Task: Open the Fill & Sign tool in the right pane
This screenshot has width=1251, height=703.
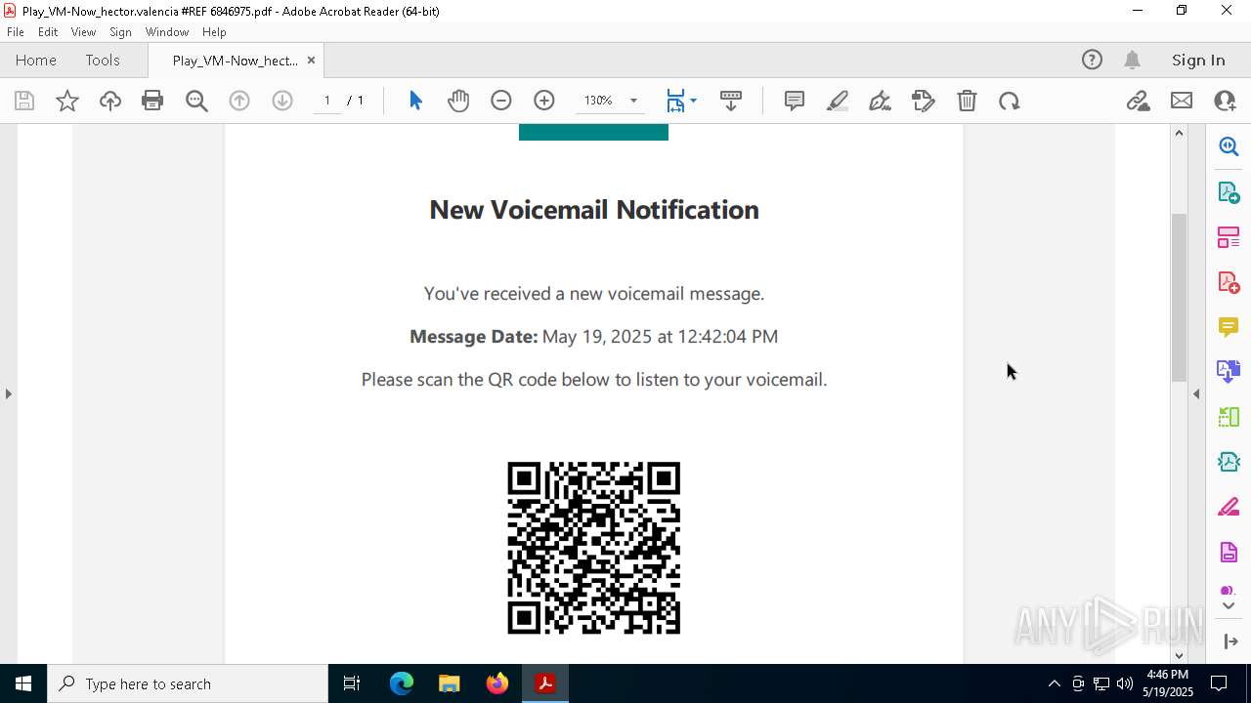Action: pos(1229,507)
